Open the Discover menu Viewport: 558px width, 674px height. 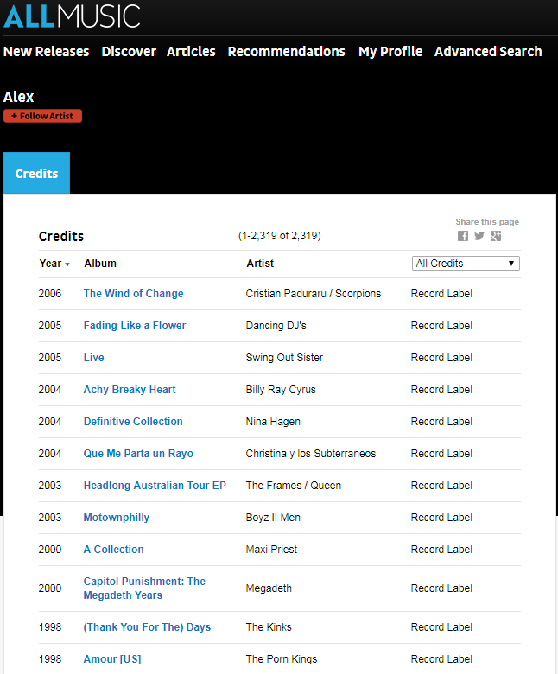pos(129,52)
